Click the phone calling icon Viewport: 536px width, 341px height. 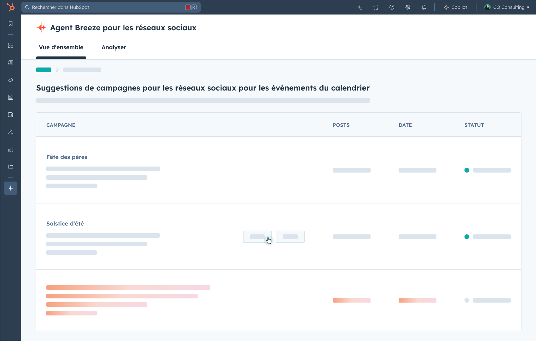[x=360, y=7]
